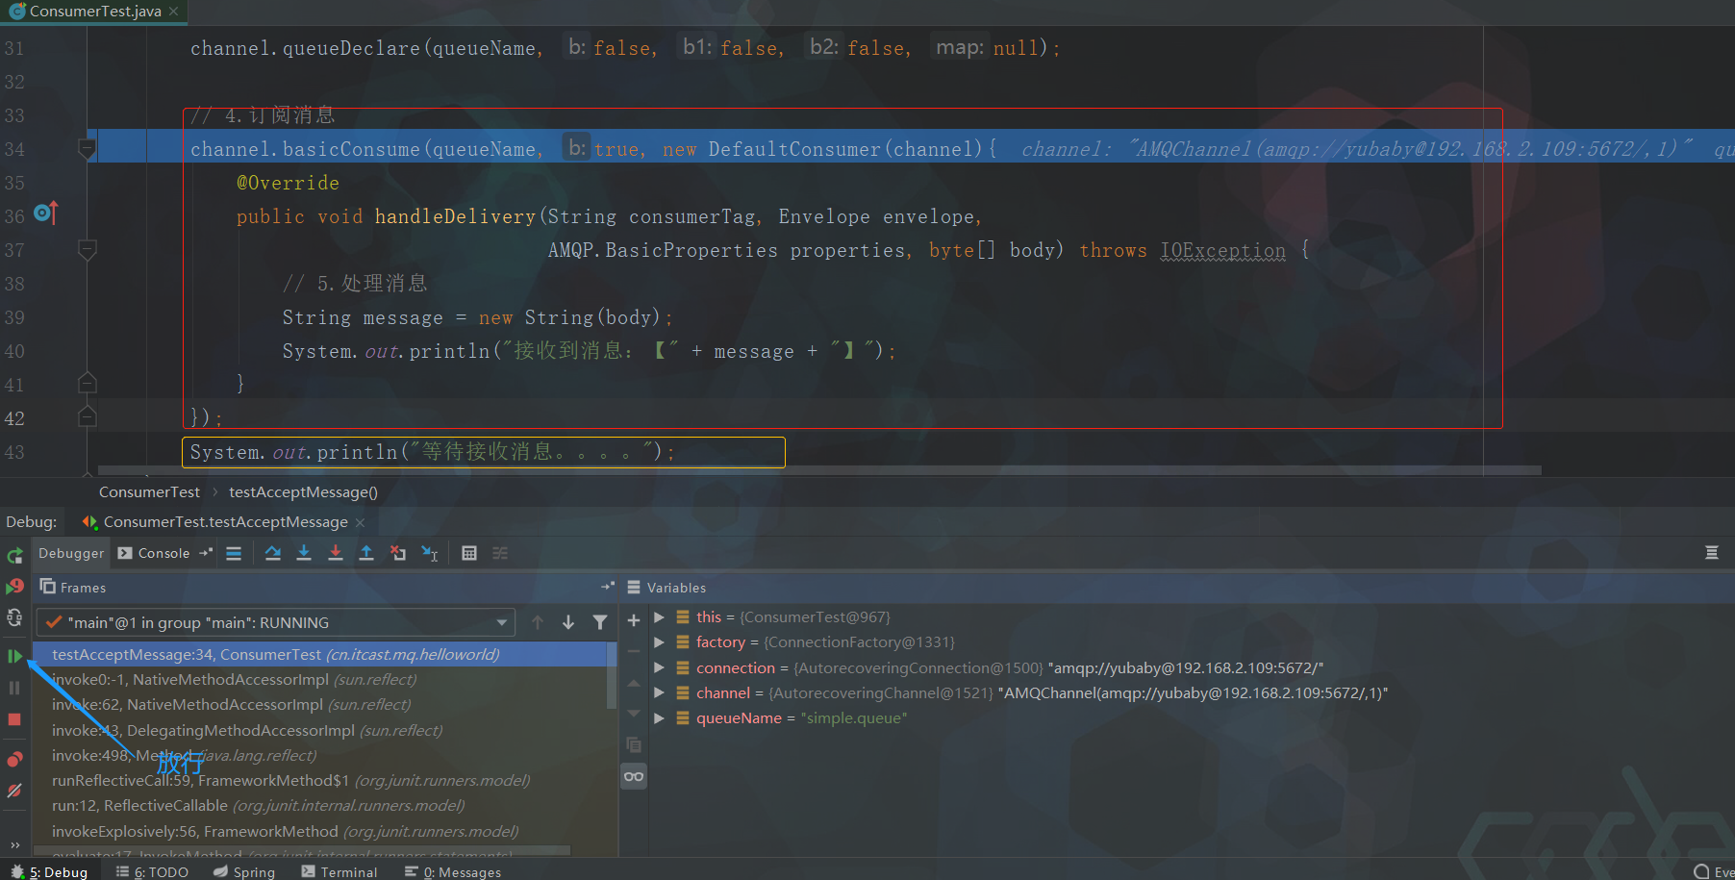Click the Frames panel vertical scrollbar
Screen dimensions: 1735x880
point(612,676)
